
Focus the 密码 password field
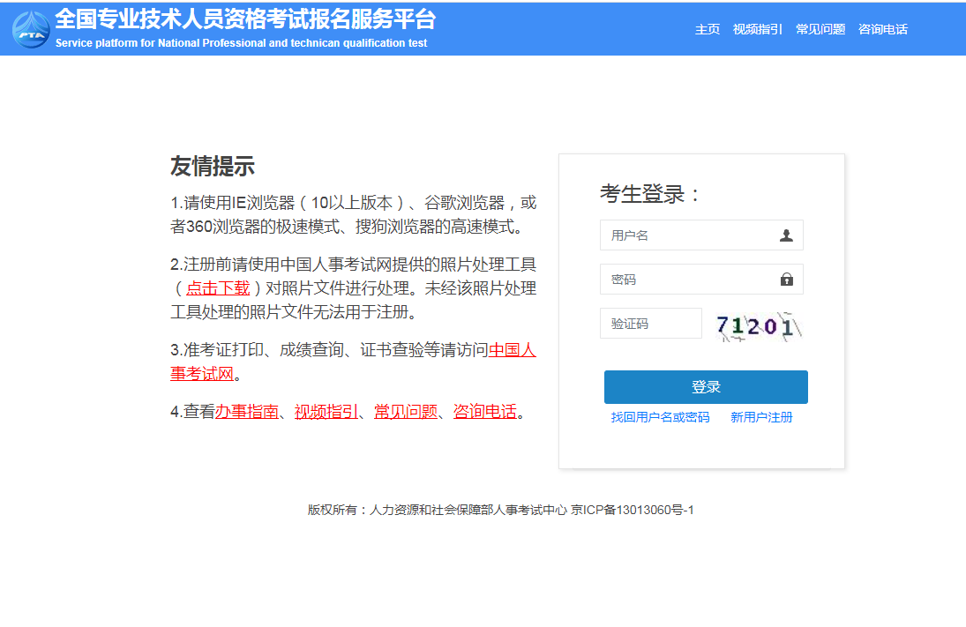tap(688, 280)
